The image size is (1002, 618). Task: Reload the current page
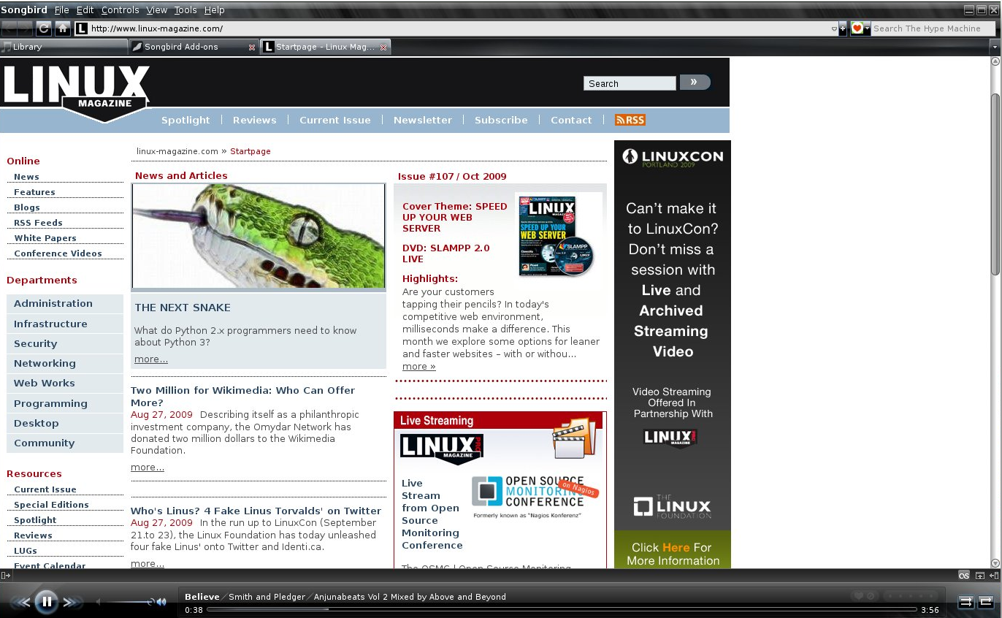[x=44, y=28]
